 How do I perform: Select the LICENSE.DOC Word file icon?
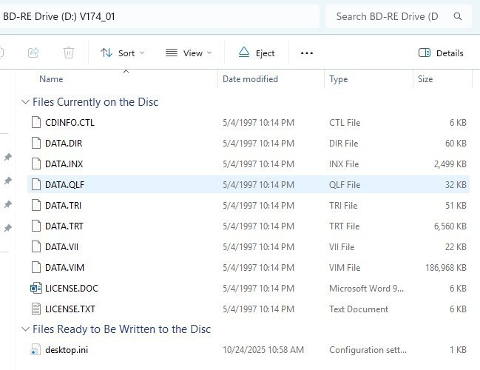click(x=36, y=289)
